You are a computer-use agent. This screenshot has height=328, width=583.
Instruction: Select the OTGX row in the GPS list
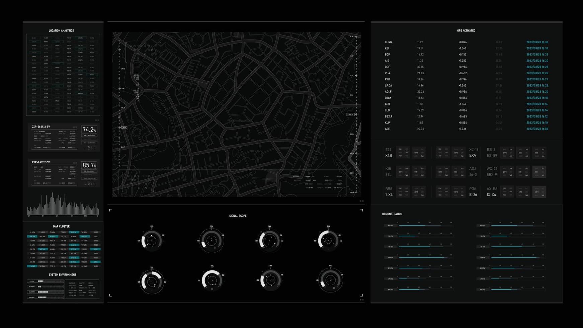466,98
